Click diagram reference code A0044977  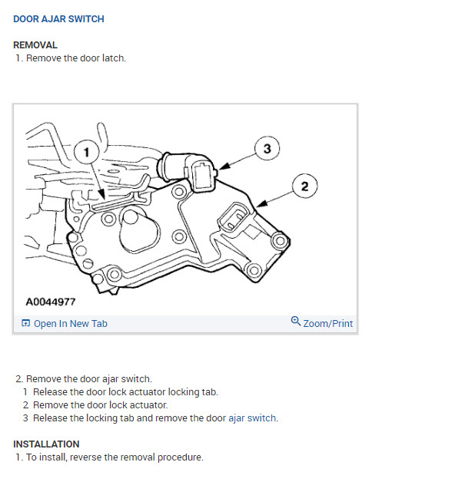(51, 302)
